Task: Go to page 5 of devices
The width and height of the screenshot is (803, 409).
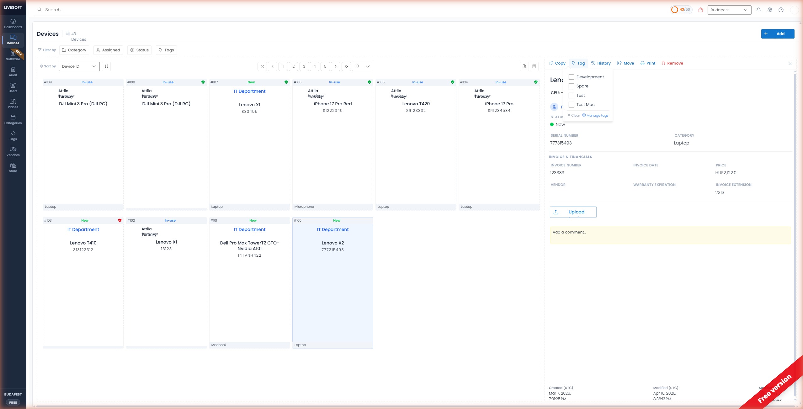Action: [x=325, y=66]
